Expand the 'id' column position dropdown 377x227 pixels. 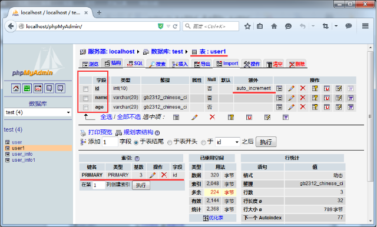click(227, 142)
